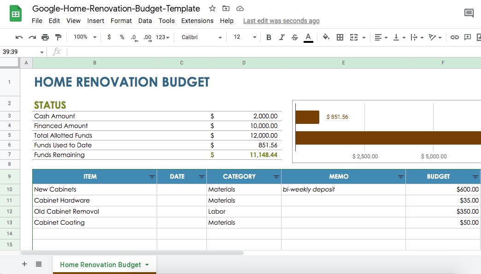Image resolution: width=481 pixels, height=274 pixels.
Task: Check cloud document status icon
Action: (240, 9)
